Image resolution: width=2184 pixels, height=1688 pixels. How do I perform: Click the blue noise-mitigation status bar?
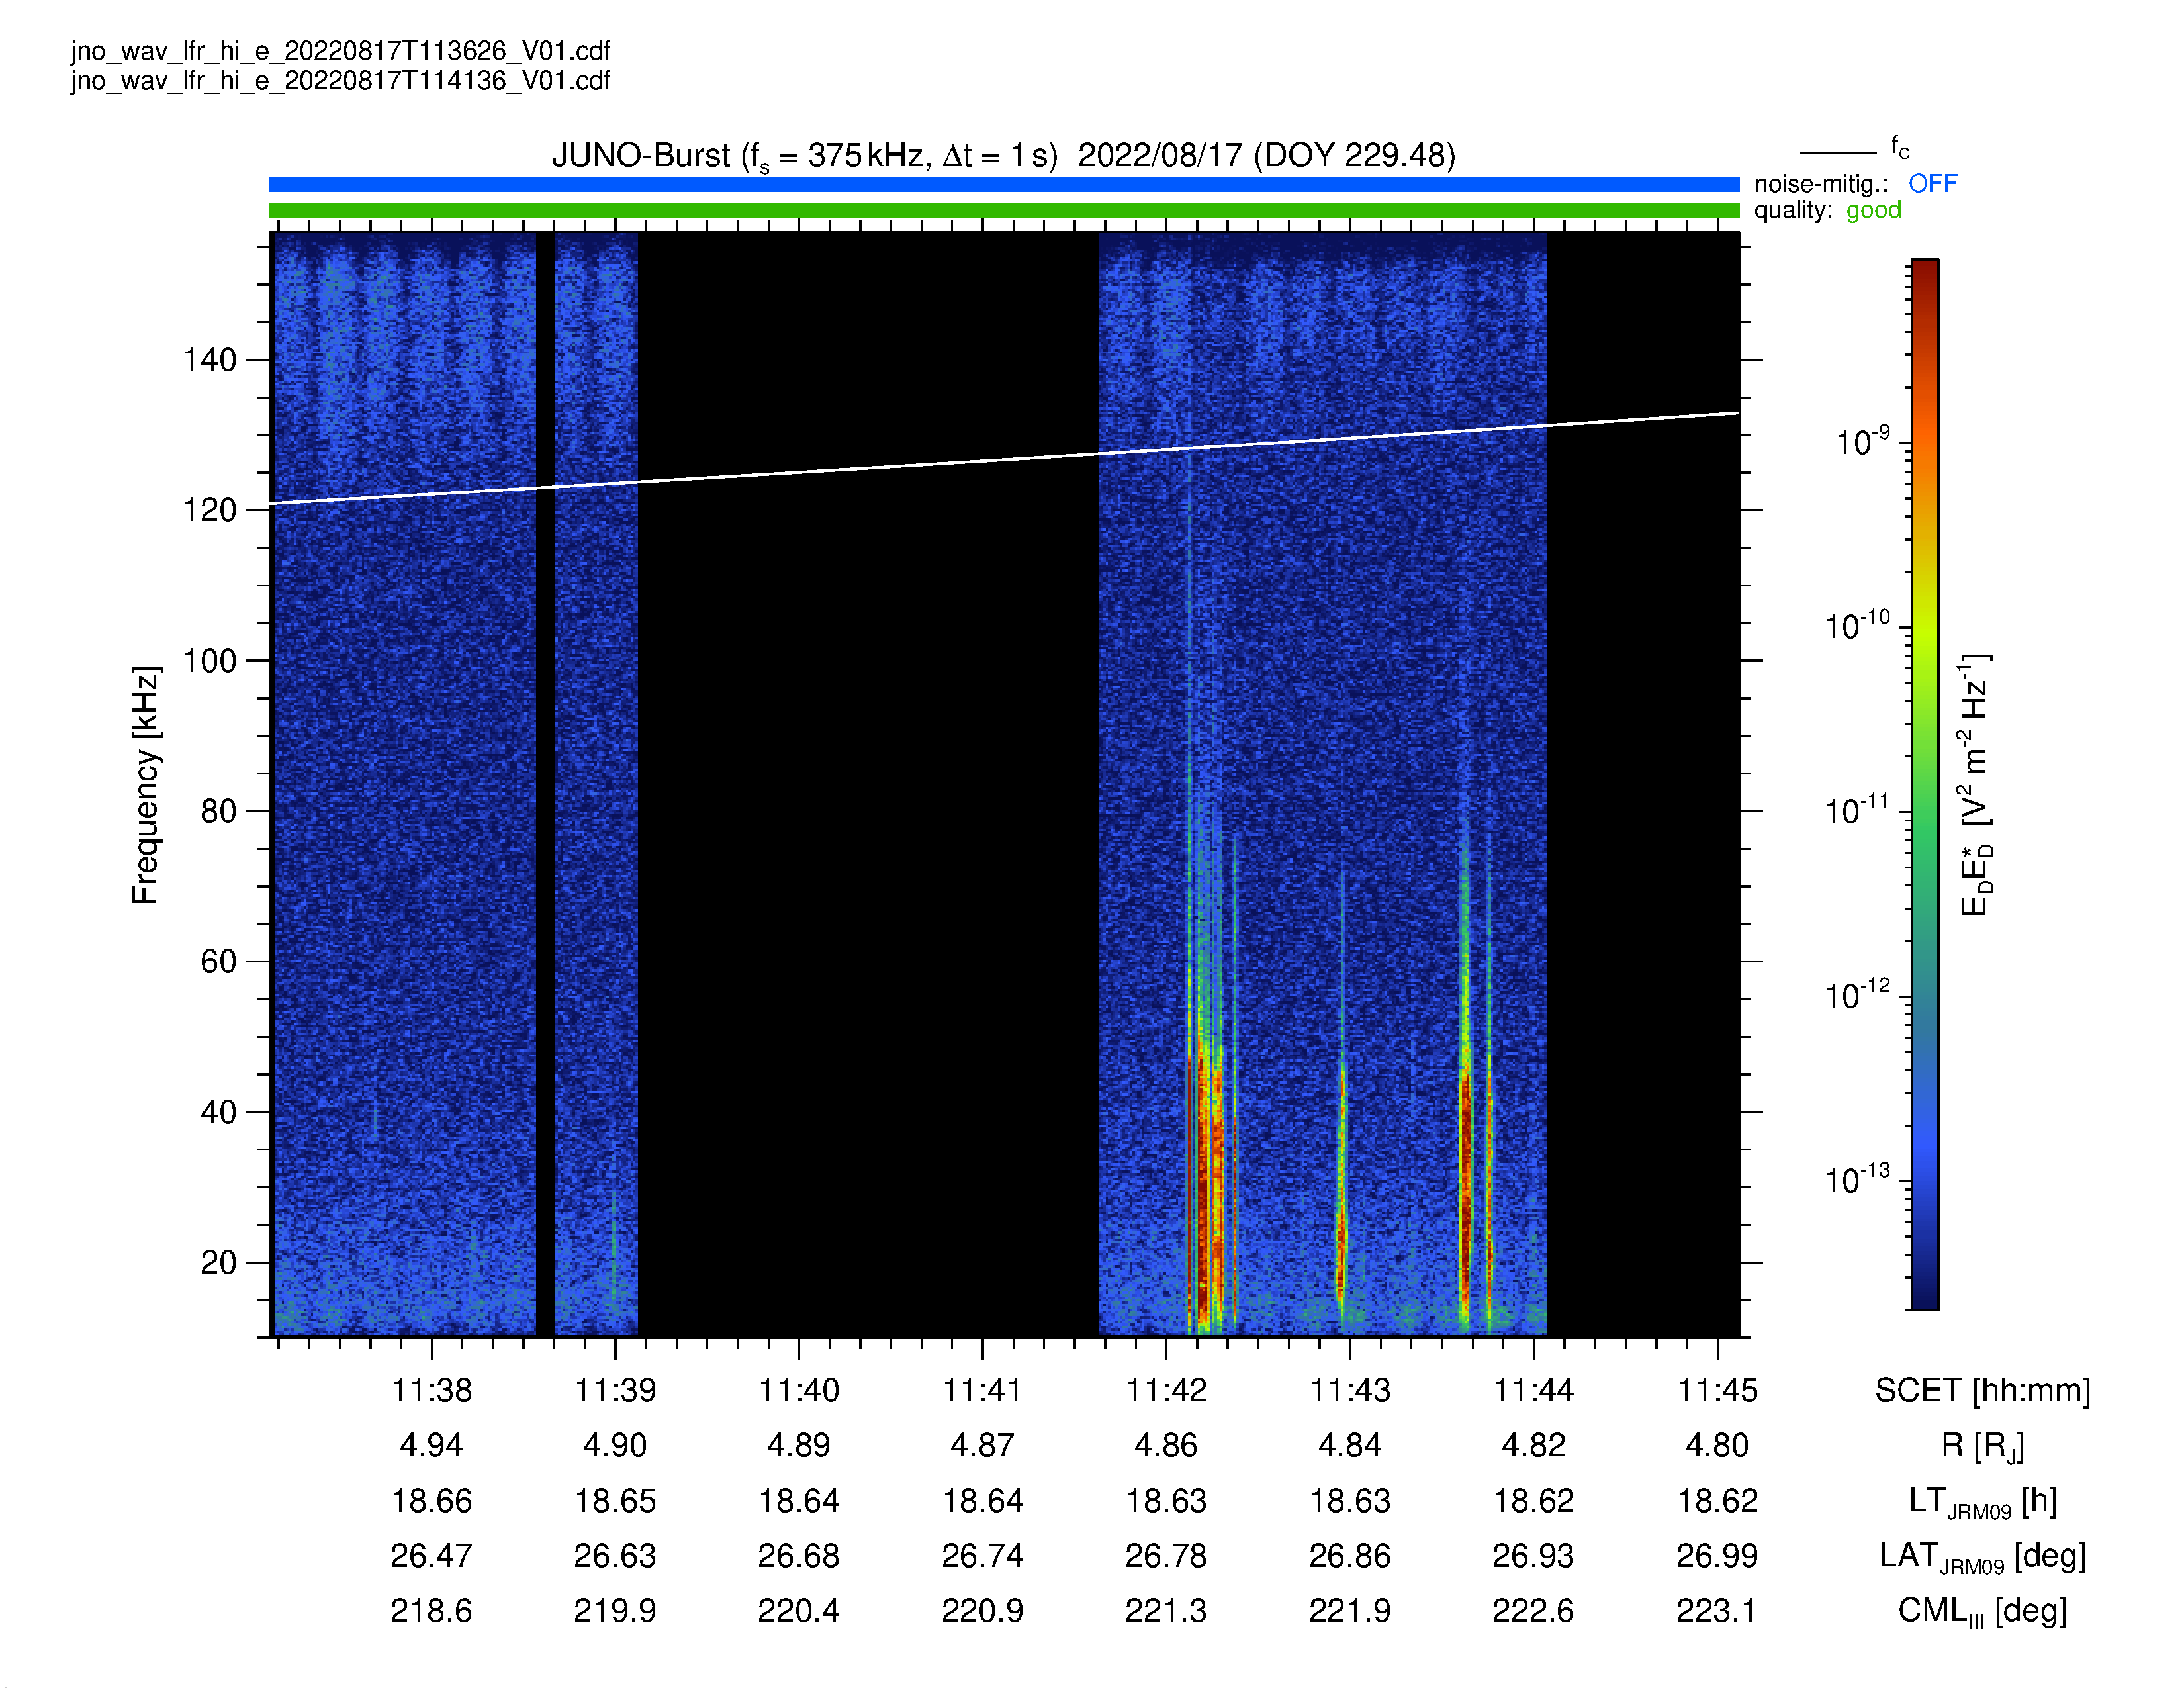[x=1004, y=185]
